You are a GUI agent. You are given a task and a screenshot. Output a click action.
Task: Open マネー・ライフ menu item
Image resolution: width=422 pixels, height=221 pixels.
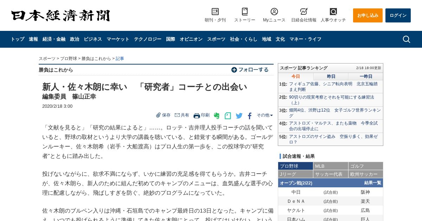305,39
